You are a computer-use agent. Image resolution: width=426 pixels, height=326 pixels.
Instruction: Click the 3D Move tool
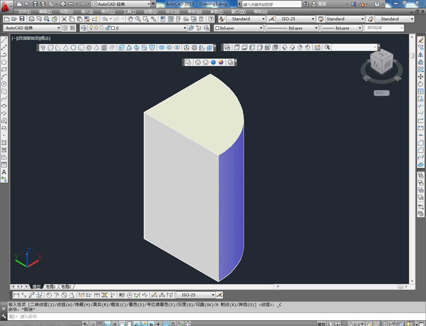pyautogui.click(x=186, y=48)
